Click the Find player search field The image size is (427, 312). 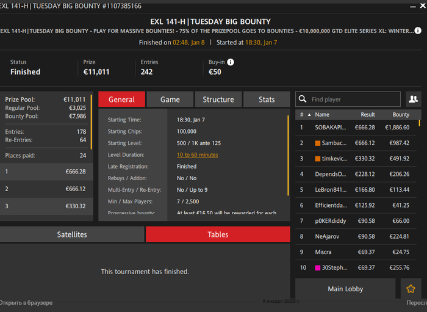(348, 99)
